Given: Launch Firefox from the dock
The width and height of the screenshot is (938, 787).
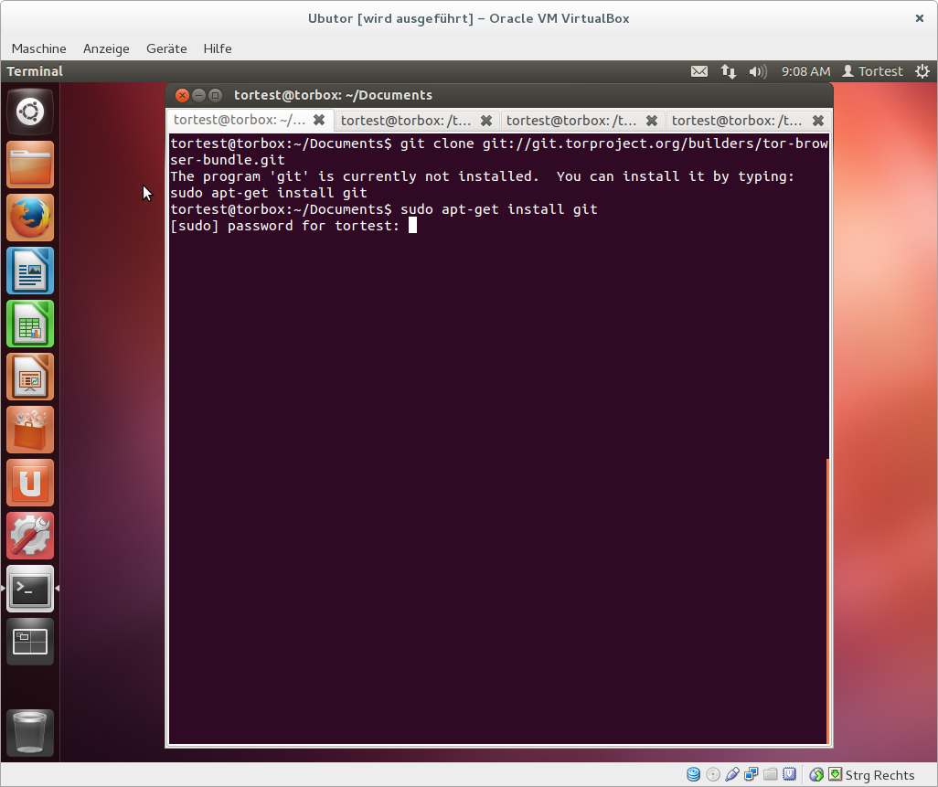Looking at the screenshot, I should tap(30, 218).
